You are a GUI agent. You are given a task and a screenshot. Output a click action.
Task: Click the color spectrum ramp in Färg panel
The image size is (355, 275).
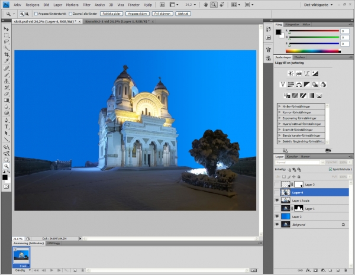(x=313, y=51)
